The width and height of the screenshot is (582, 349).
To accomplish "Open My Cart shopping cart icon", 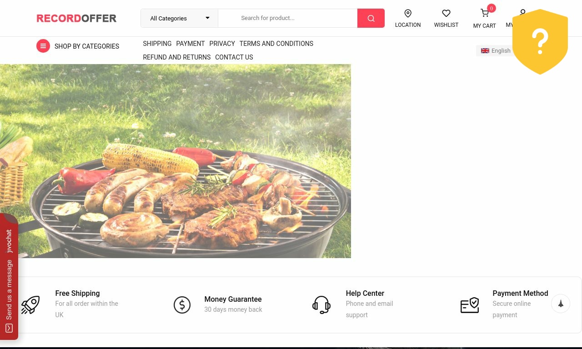I will coord(485,14).
